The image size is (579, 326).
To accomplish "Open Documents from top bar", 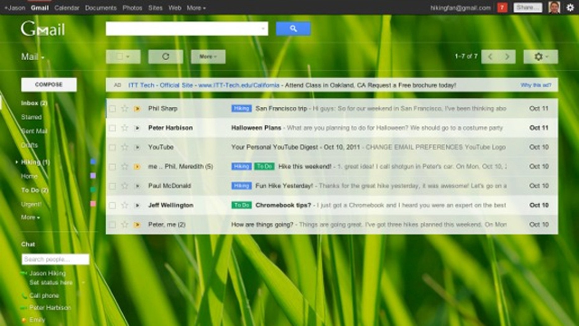I will tap(101, 8).
